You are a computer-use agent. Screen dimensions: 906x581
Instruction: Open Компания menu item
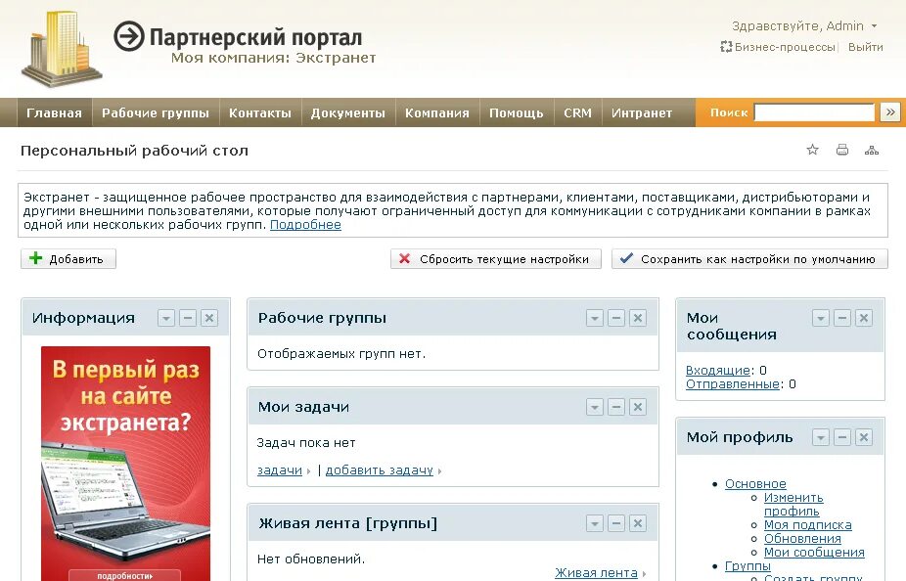click(x=437, y=112)
